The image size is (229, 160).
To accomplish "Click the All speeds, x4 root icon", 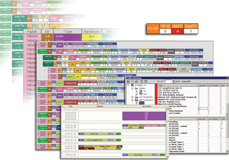I will pyautogui.click(x=132, y=85).
